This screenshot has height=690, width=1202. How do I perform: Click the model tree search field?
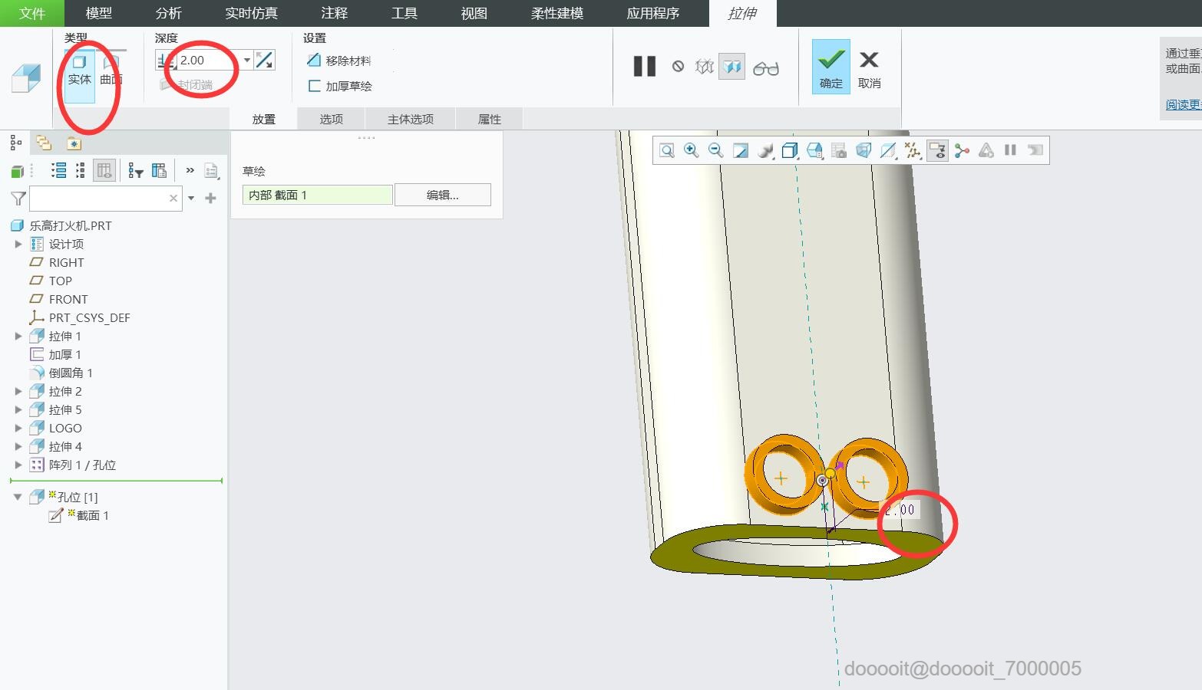(98, 199)
